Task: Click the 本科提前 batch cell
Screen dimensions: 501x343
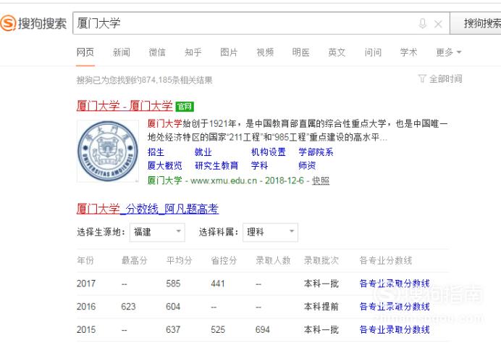Action: (x=321, y=307)
